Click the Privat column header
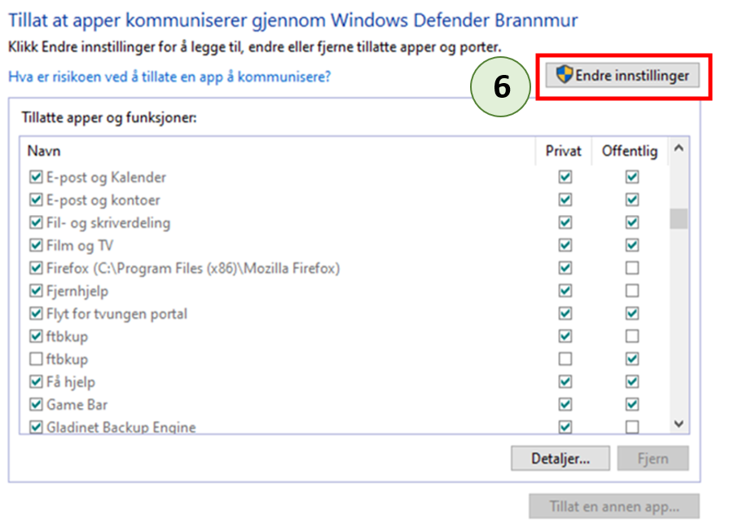 tap(564, 151)
